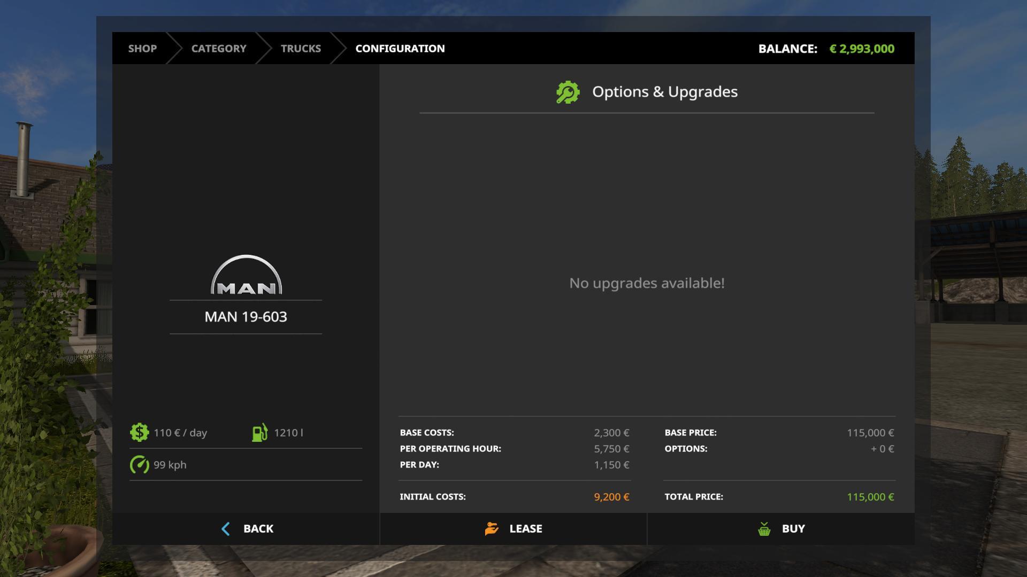Click the initial costs 9,200 € value
The width and height of the screenshot is (1027, 577).
(x=611, y=497)
